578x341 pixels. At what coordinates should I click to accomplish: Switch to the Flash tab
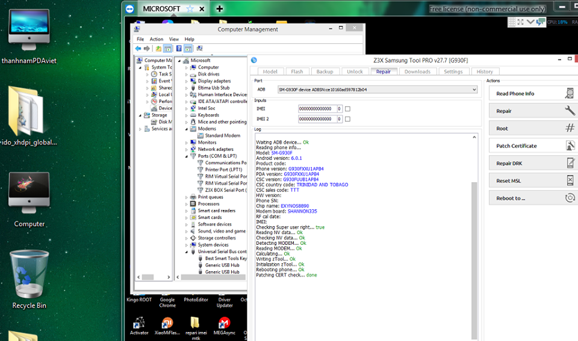[x=297, y=72]
